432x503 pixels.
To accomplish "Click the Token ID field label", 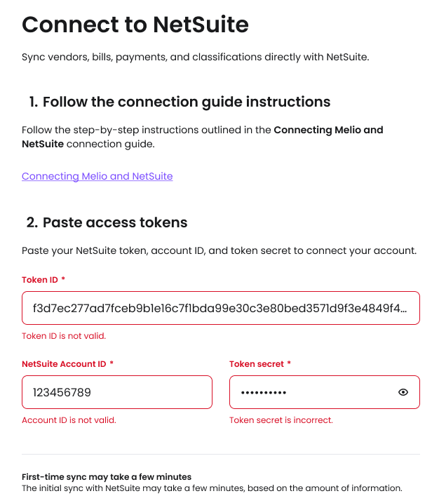I will [40, 280].
